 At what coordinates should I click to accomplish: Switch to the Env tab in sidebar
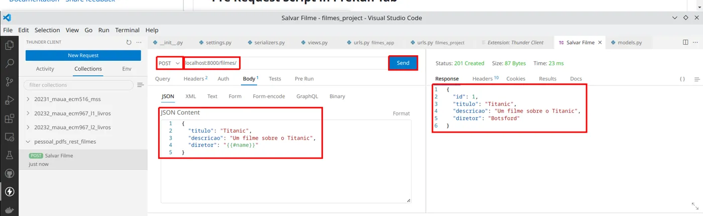(127, 69)
